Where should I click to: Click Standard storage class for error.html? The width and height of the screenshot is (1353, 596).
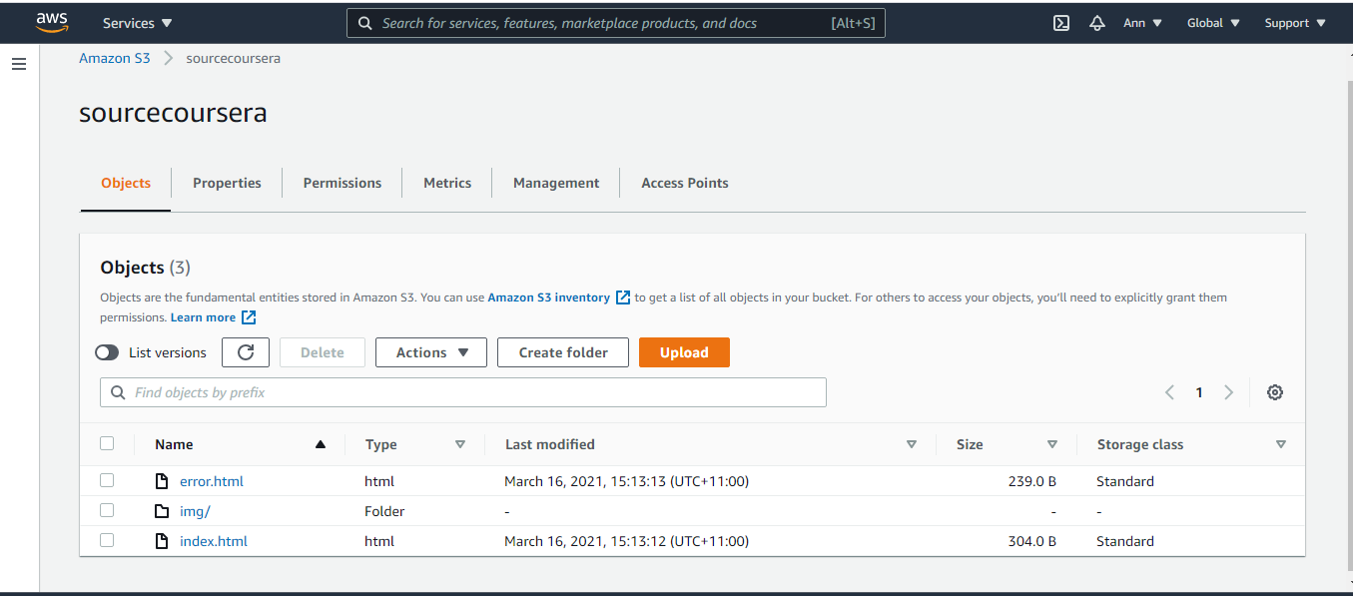tap(1125, 481)
